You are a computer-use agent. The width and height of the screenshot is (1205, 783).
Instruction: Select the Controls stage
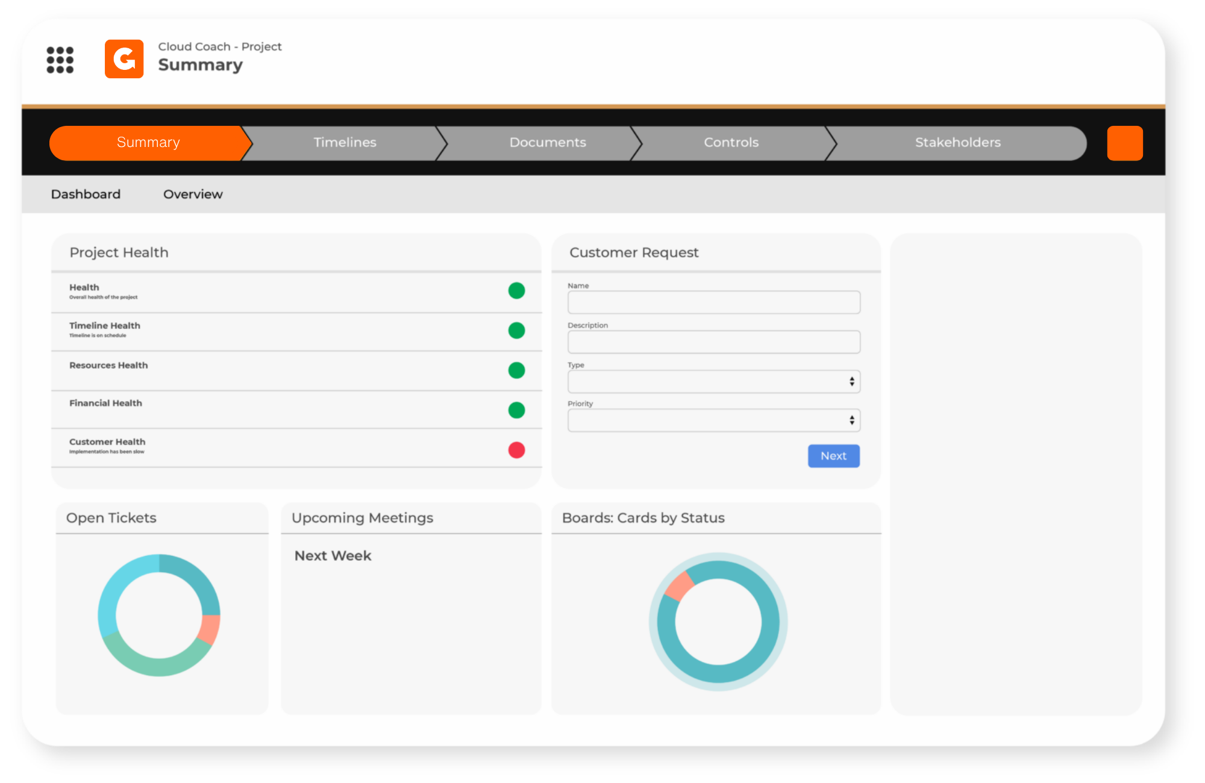point(731,143)
